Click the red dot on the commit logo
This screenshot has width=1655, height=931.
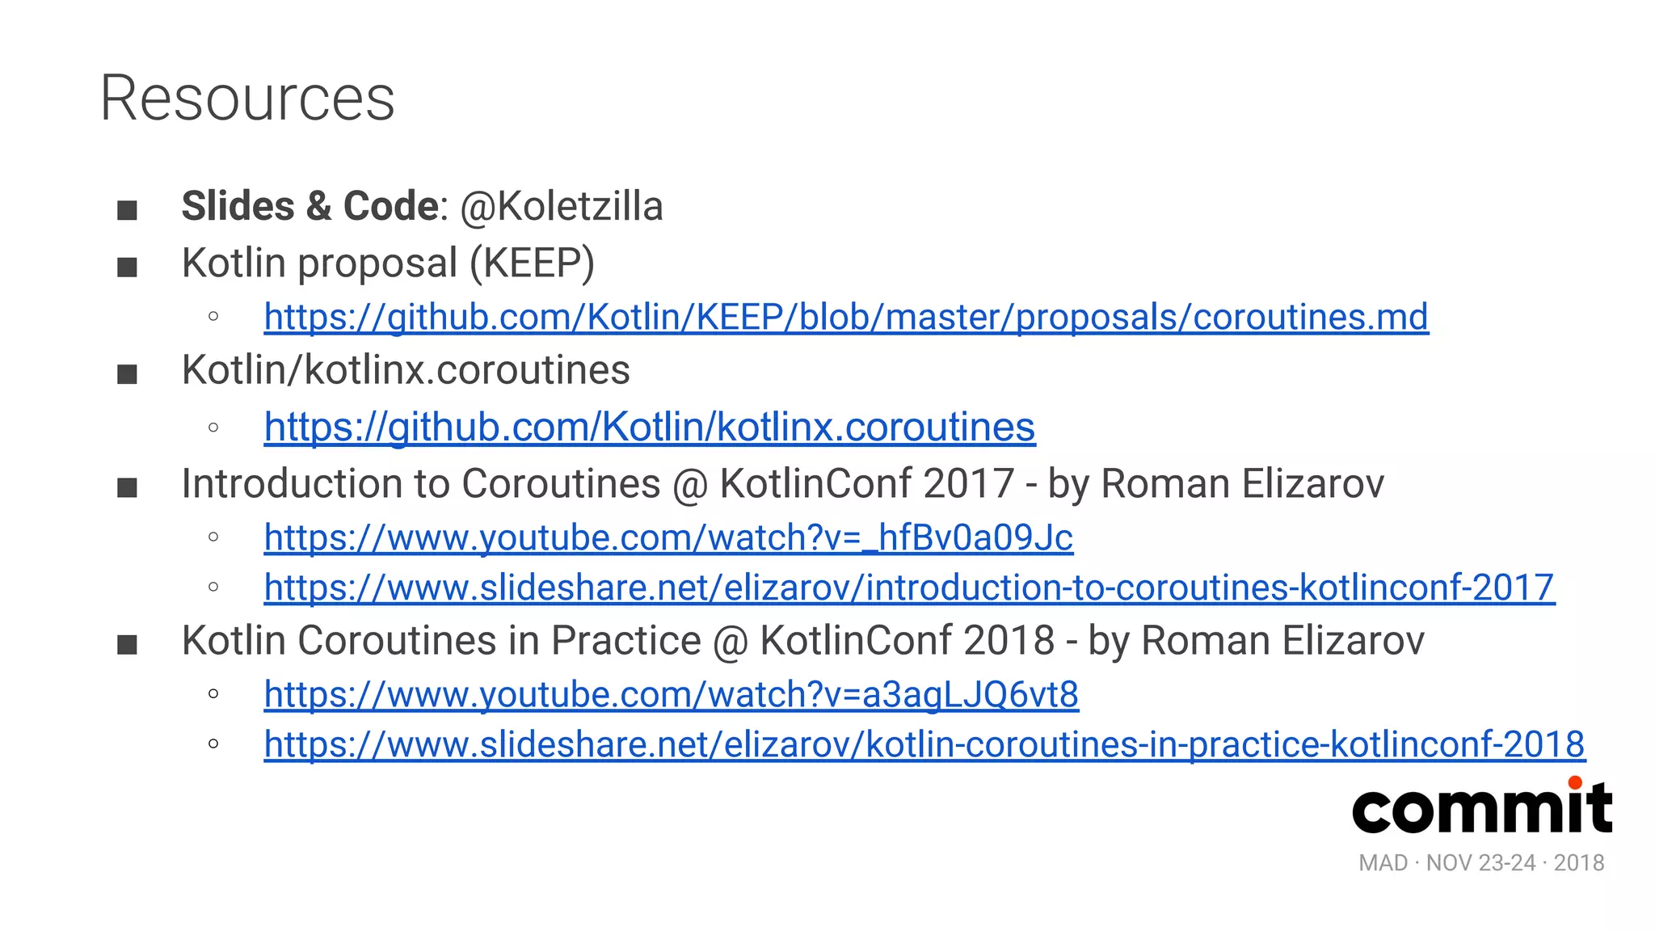(1575, 782)
